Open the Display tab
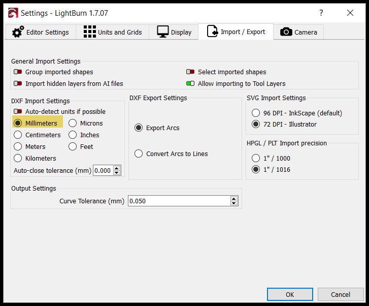 (x=174, y=32)
